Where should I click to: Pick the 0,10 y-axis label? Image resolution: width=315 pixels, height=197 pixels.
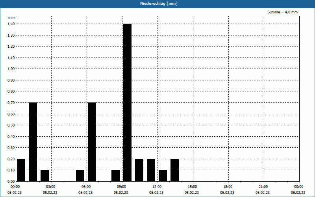11,170
